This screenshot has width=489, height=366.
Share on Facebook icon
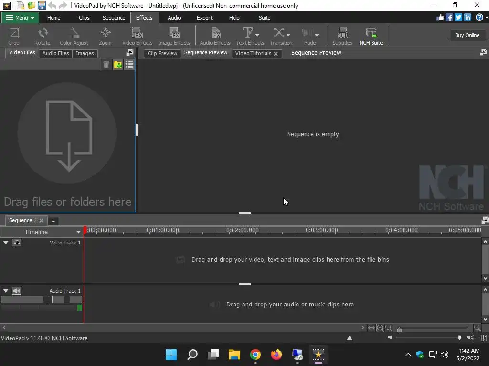(449, 18)
